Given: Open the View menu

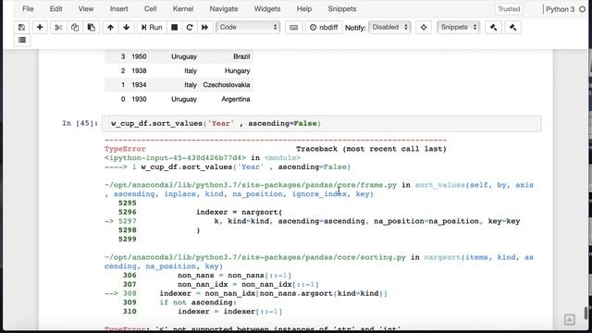Looking at the screenshot, I should click(x=86, y=8).
